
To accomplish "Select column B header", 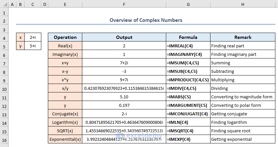I will (20, 4).
